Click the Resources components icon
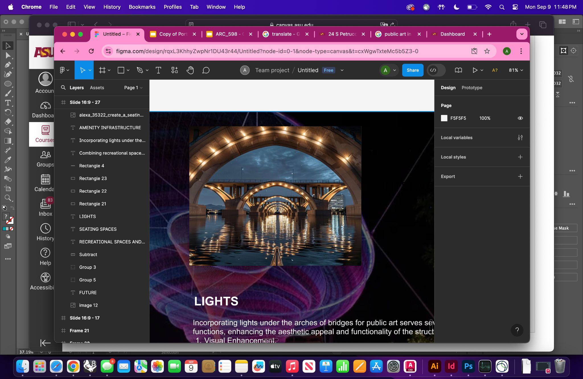583x379 pixels. coord(175,70)
